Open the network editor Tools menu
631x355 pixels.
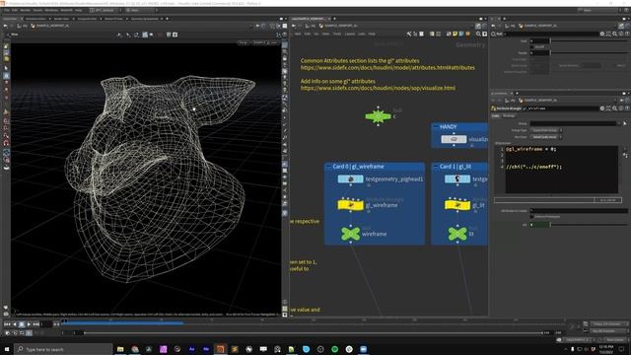click(337, 34)
